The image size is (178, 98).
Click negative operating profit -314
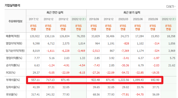[x=157, y=43]
